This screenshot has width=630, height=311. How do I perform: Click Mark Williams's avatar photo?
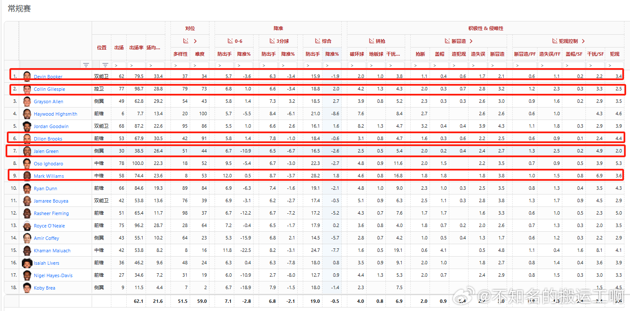[27, 176]
